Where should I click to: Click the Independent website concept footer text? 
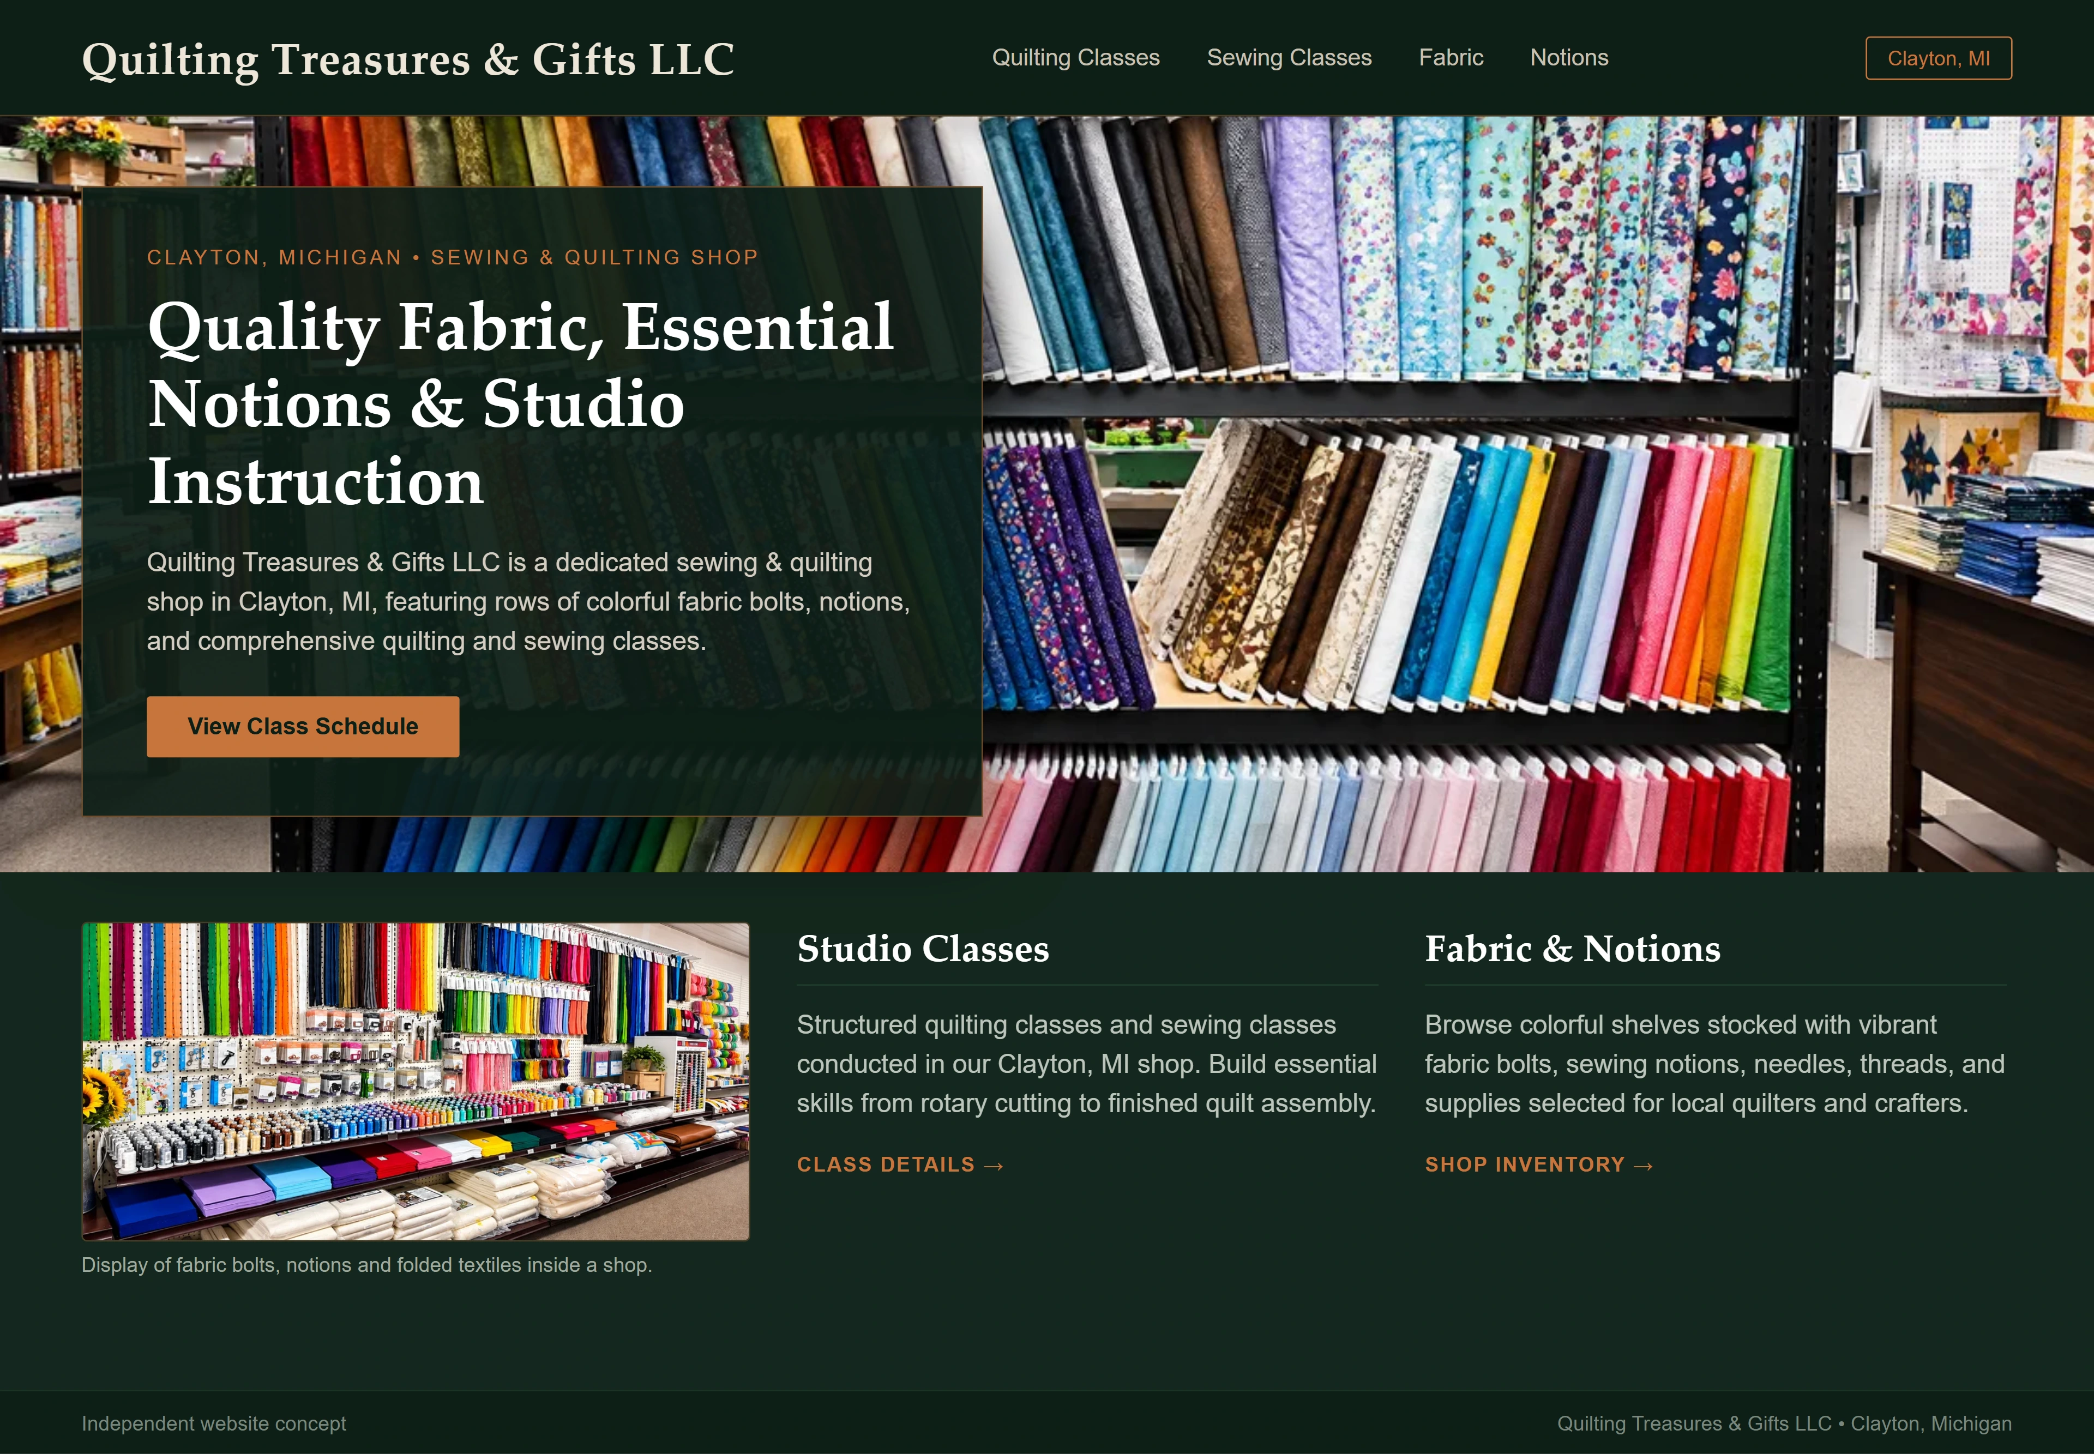(213, 1423)
